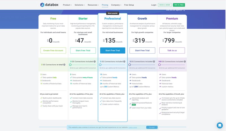
Task: Click help icon for Professional DS Connections included
Action: (124, 61)
